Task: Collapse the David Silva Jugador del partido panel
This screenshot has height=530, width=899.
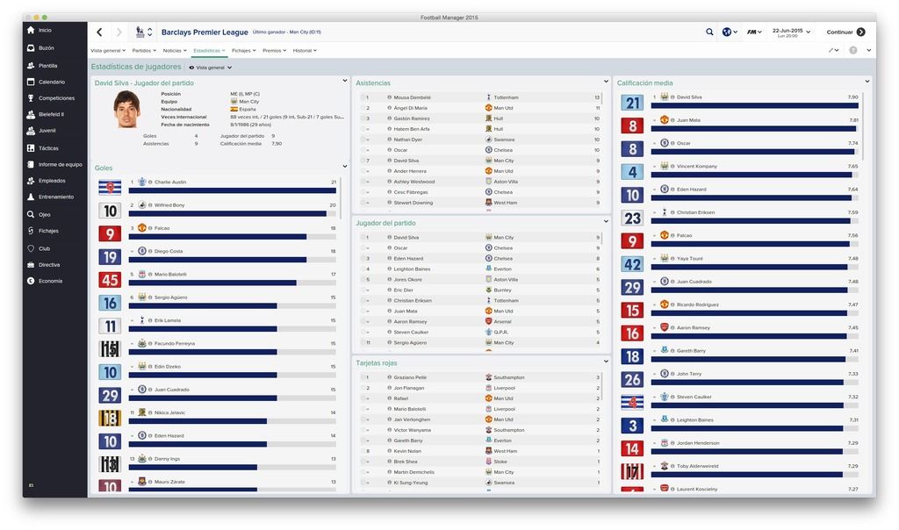Action: click(x=344, y=81)
